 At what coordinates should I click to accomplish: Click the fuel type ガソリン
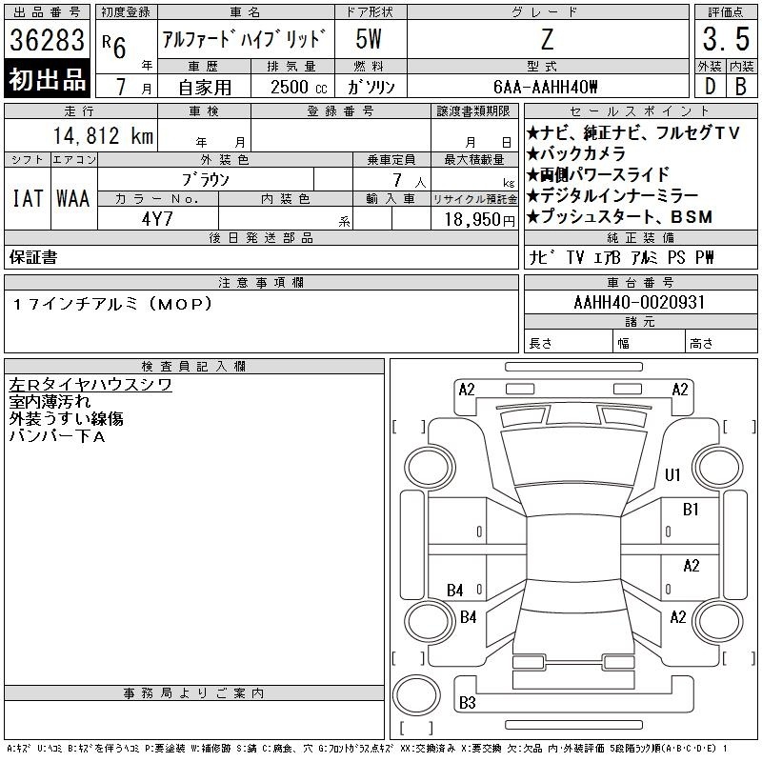[371, 88]
